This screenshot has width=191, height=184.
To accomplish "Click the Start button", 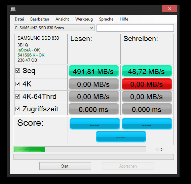I will point(65,166).
